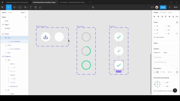
Task: Click the constraints box widget
Action: coord(157,84)
